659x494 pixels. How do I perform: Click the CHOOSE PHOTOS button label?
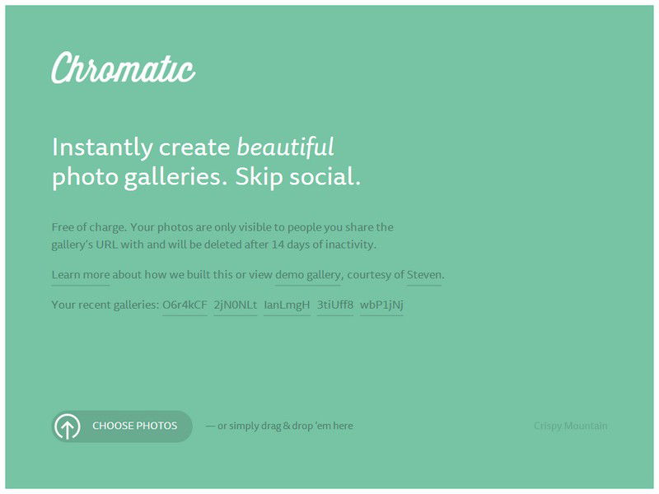click(x=135, y=426)
